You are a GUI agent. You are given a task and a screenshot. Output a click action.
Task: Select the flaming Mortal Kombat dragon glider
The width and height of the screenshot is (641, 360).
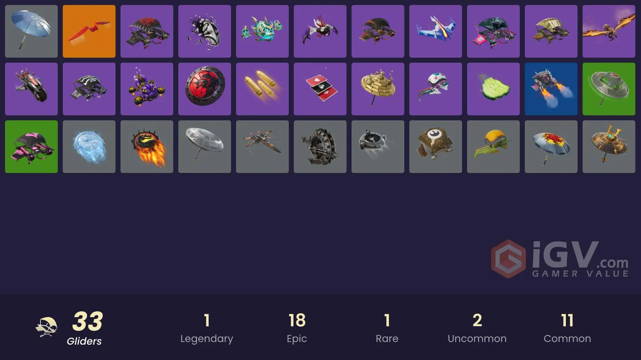coord(147,147)
